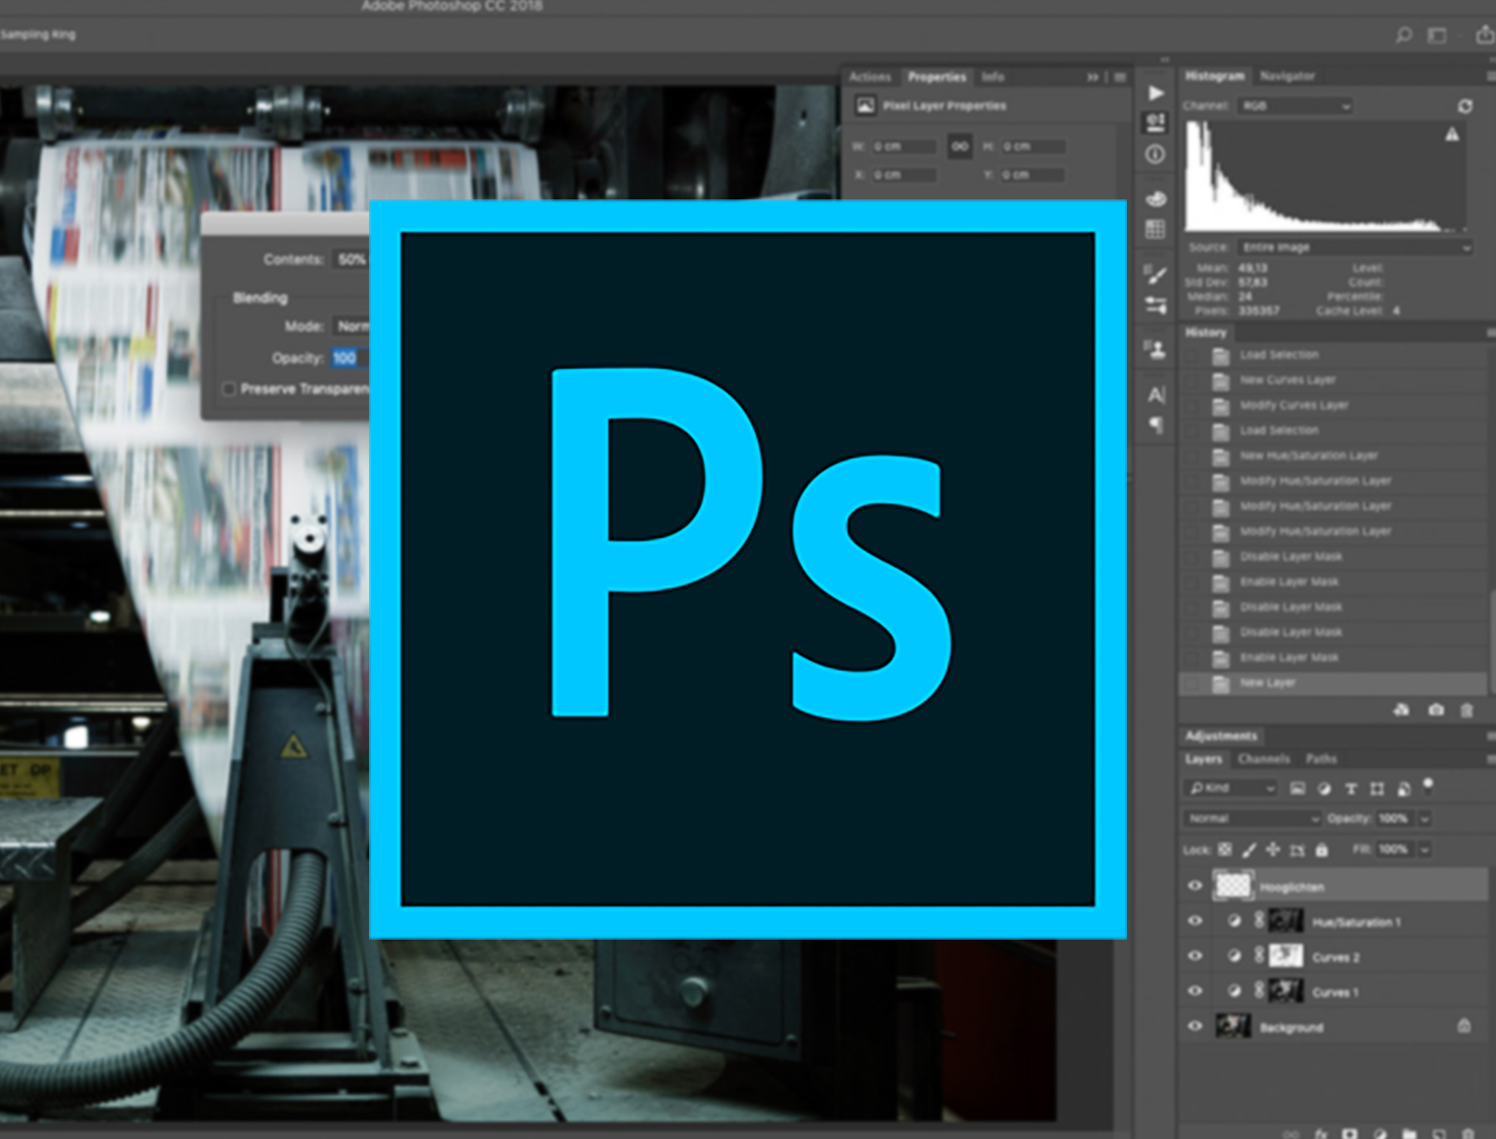
Task: Open the Color palette panel icon
Action: click(1155, 199)
